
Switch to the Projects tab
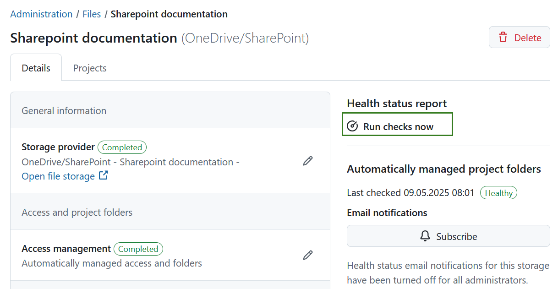coord(89,68)
